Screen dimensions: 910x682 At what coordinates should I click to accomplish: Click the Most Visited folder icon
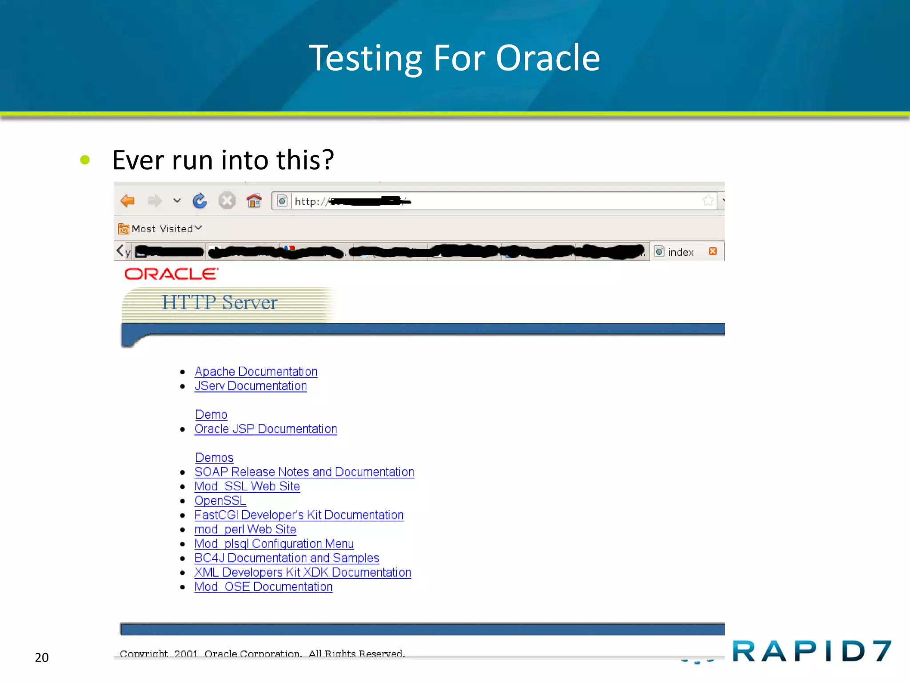tap(124, 229)
